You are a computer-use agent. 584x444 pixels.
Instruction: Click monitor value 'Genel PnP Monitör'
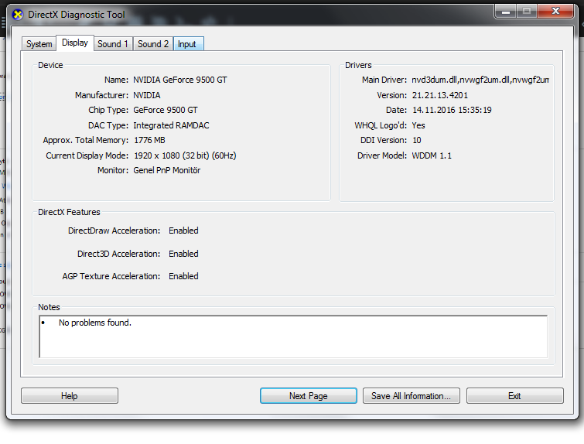[x=167, y=170]
